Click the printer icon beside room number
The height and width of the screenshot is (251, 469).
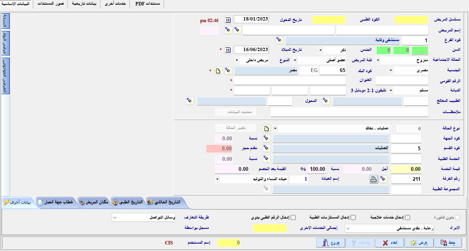pos(373,179)
